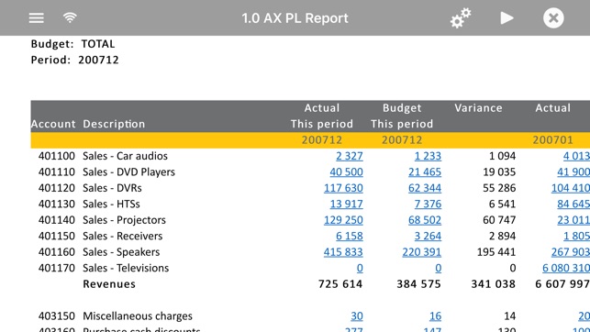Select Revenues actual total 725 614
Screen dimensions: 590x332
click(x=340, y=284)
